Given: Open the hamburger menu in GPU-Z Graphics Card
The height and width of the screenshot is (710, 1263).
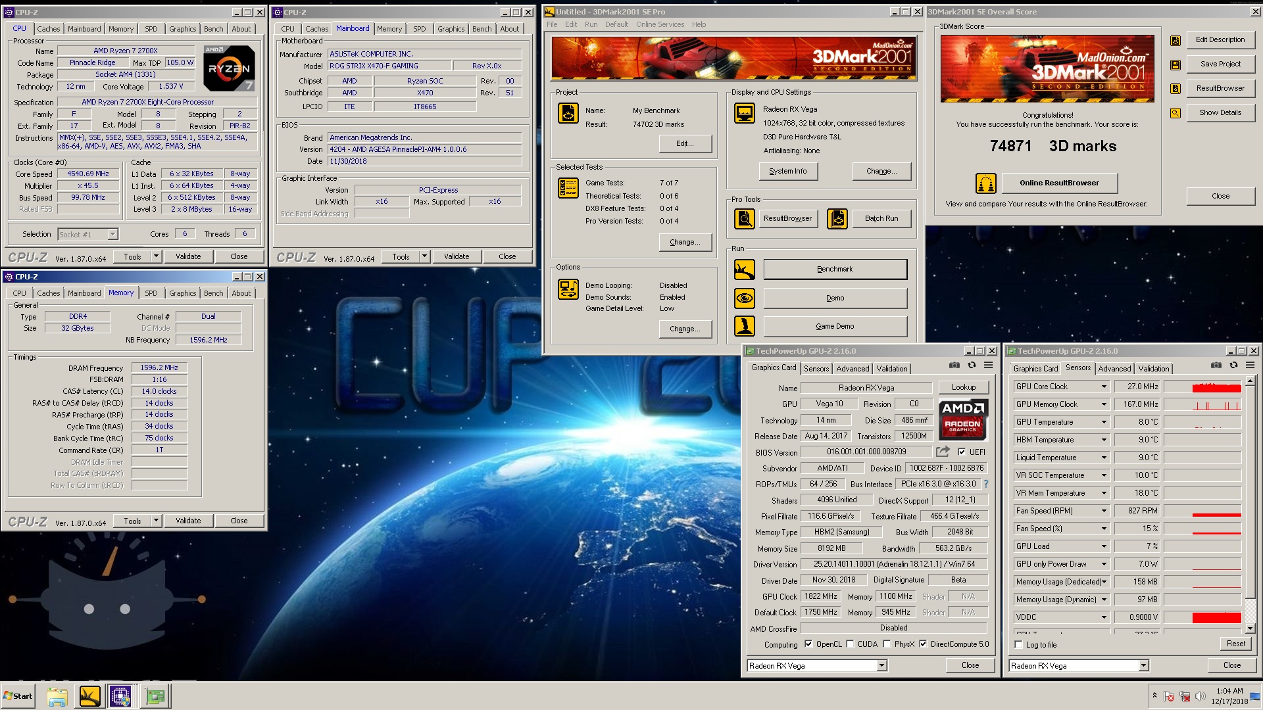Looking at the screenshot, I should pos(988,366).
